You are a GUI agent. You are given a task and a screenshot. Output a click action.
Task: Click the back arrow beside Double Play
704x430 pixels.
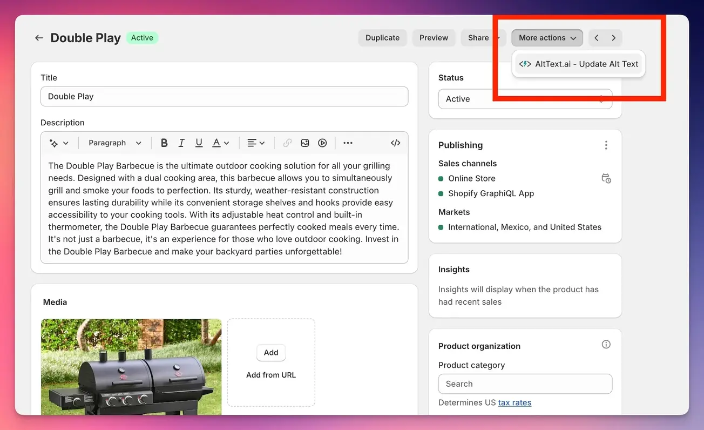point(39,38)
